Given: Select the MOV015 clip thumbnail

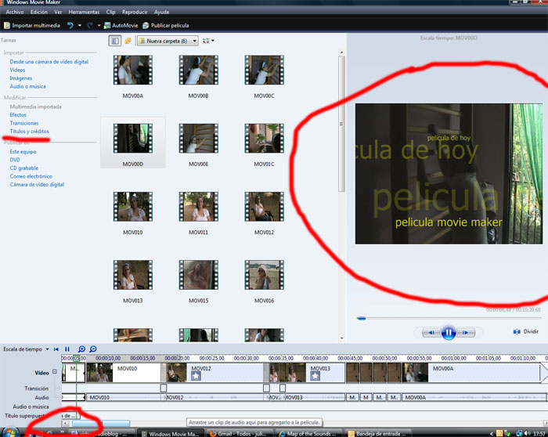Looking at the screenshot, I should [x=199, y=275].
